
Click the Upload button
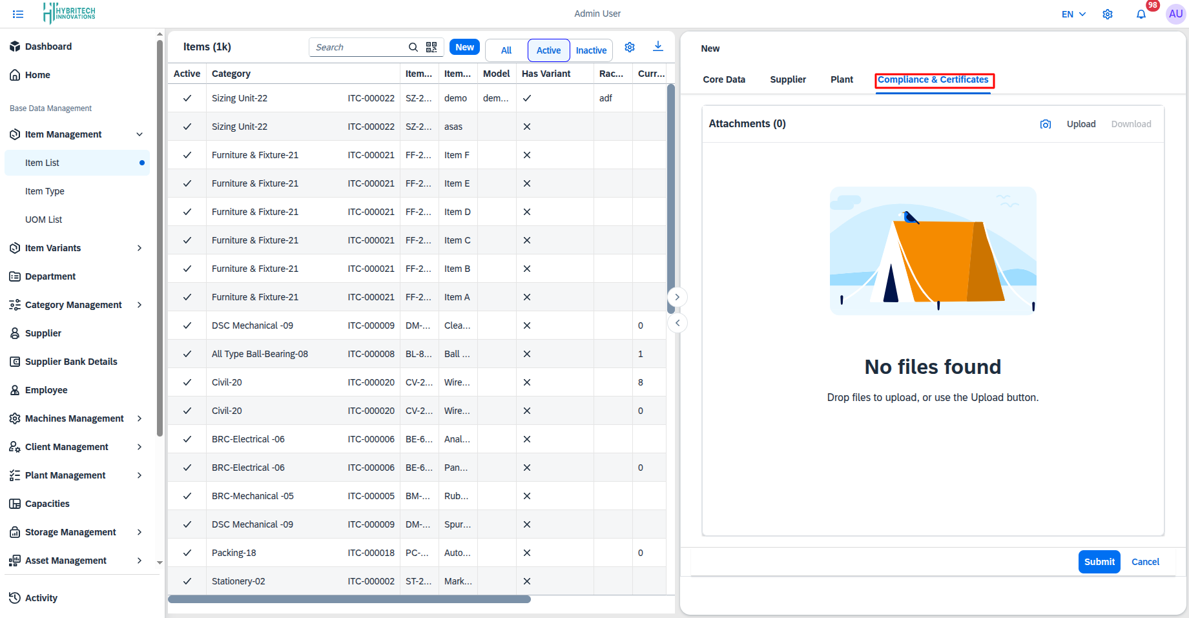coord(1080,124)
